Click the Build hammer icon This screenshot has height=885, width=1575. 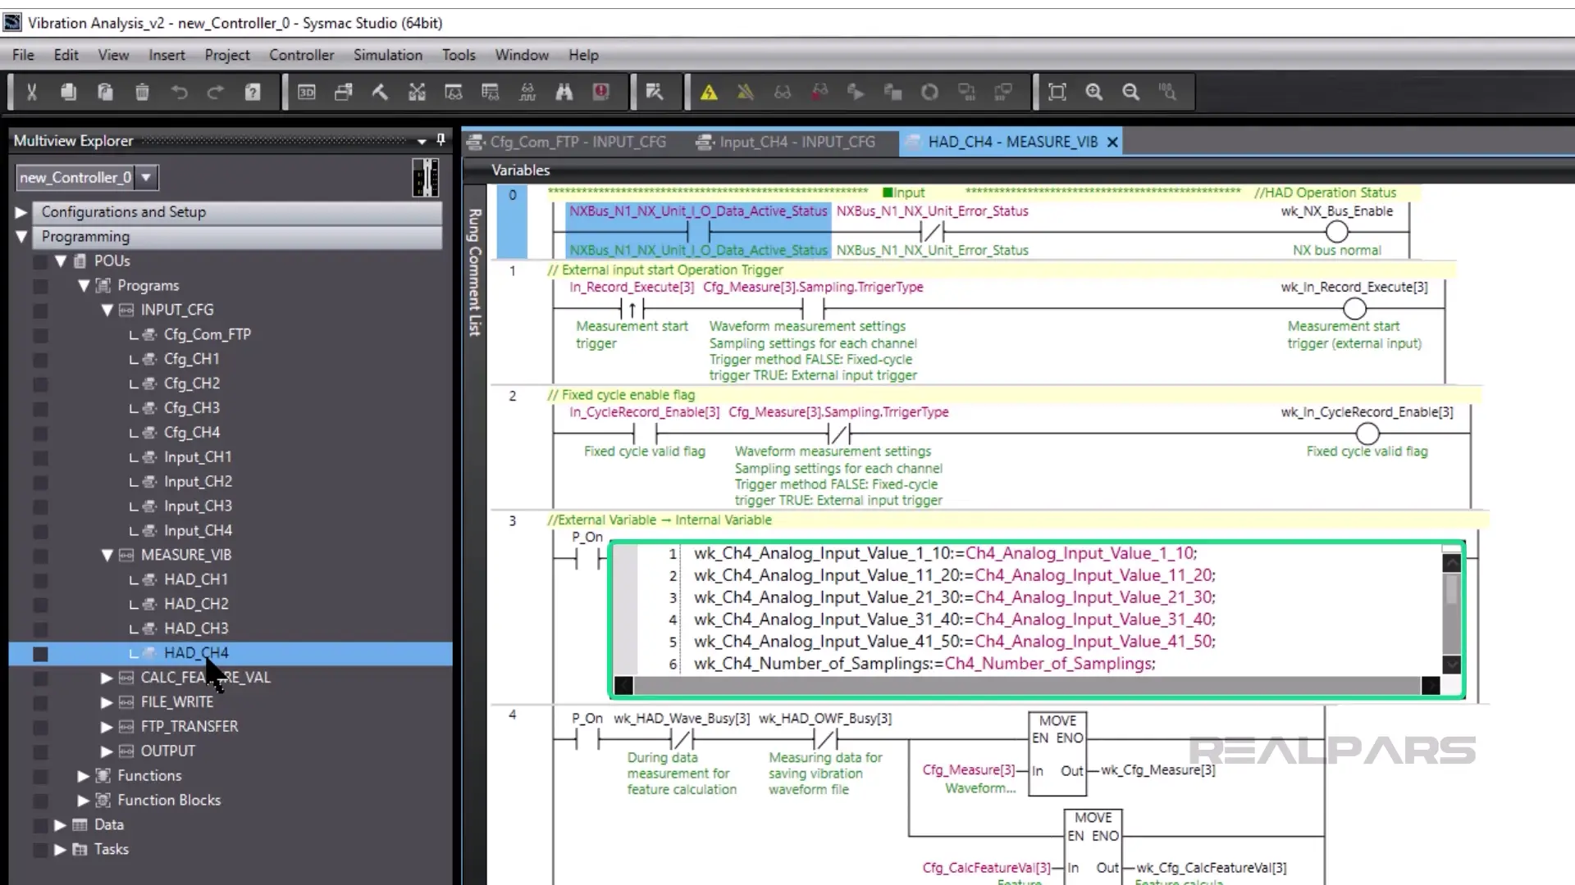pos(380,92)
